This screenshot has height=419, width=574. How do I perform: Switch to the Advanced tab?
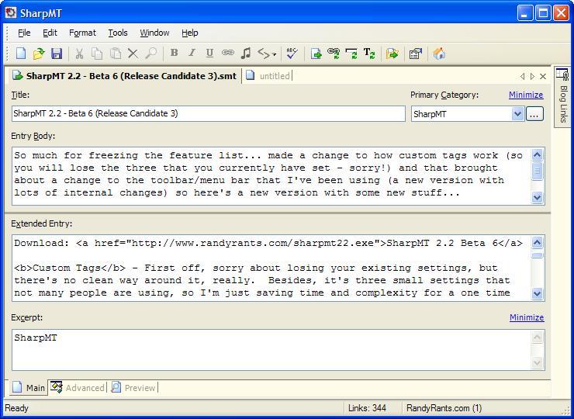click(x=78, y=387)
